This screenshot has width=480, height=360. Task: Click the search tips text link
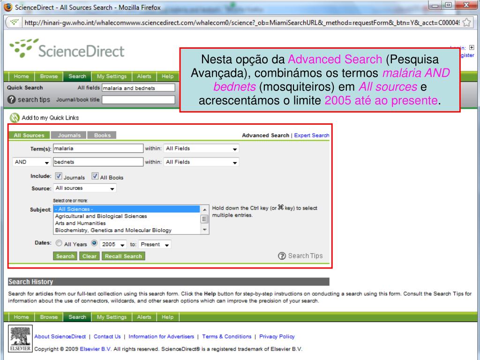[x=34, y=100]
